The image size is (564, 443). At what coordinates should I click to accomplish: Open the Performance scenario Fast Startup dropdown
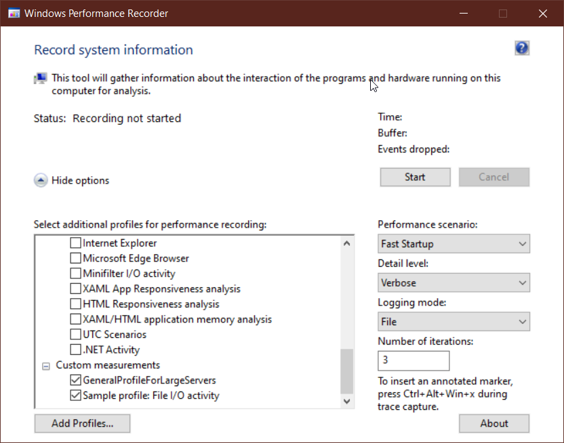coord(454,244)
